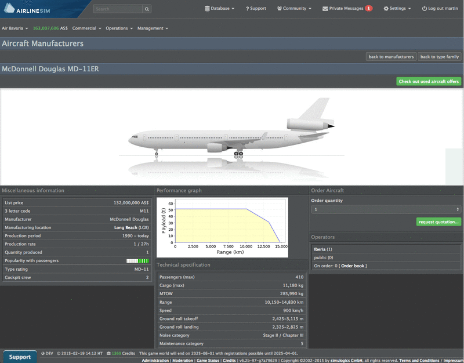This screenshot has height=363, width=464.
Task: Click the red unread messages counter badge
Action: coord(370,8)
